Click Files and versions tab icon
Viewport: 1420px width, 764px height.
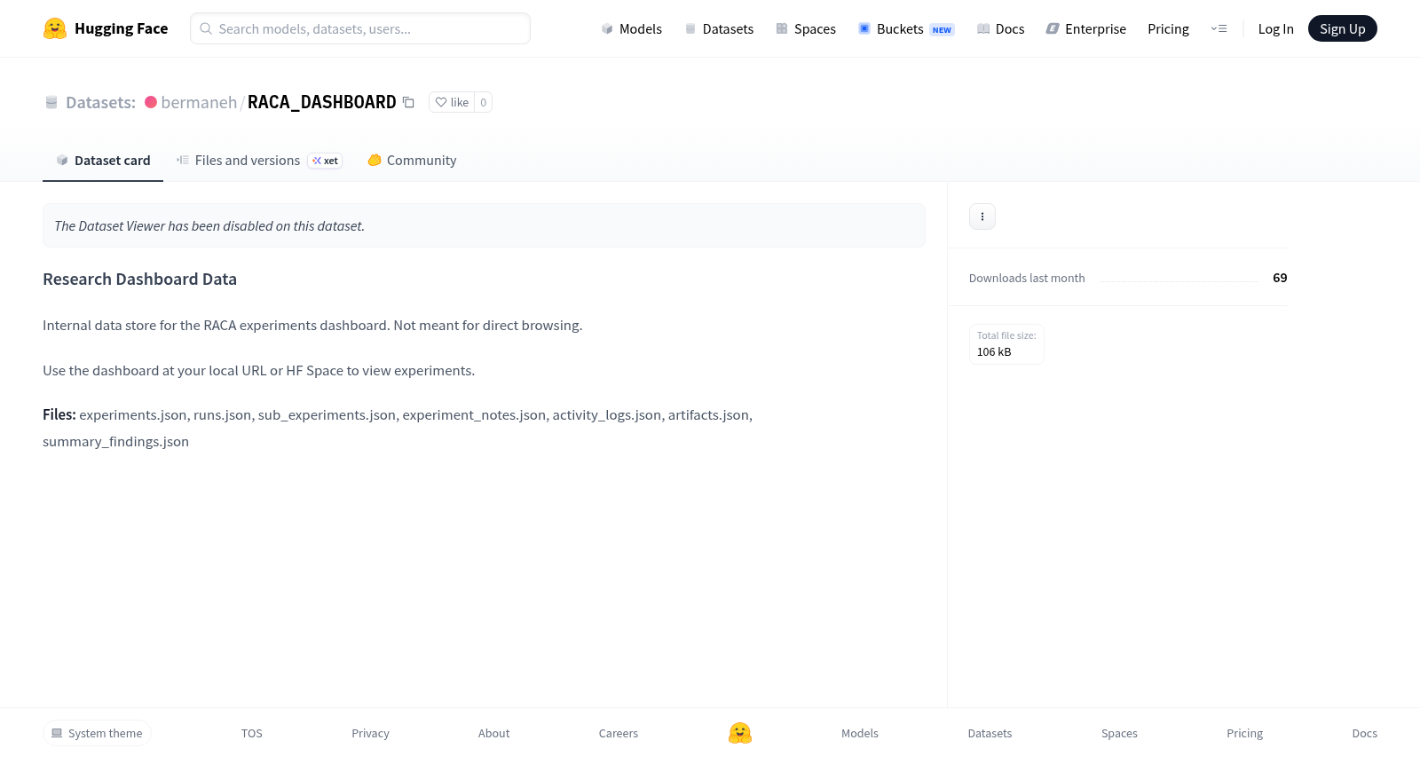coord(183,161)
